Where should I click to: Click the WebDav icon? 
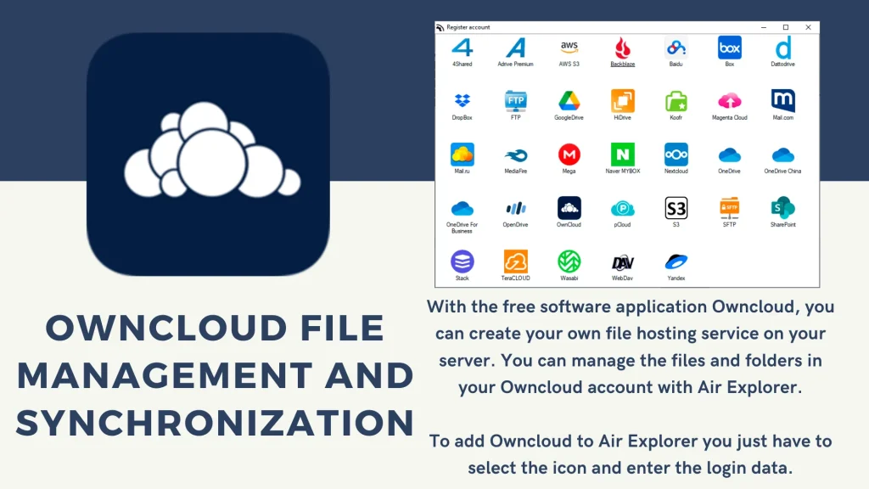[622, 262]
